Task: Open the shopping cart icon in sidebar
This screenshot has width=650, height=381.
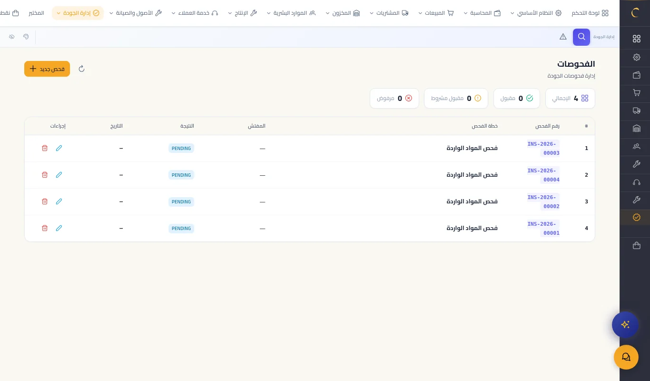Action: pyautogui.click(x=636, y=93)
